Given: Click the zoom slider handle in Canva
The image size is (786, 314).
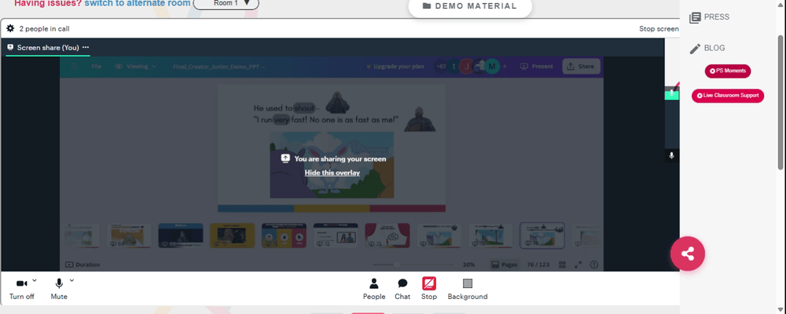Looking at the screenshot, I should (x=396, y=265).
